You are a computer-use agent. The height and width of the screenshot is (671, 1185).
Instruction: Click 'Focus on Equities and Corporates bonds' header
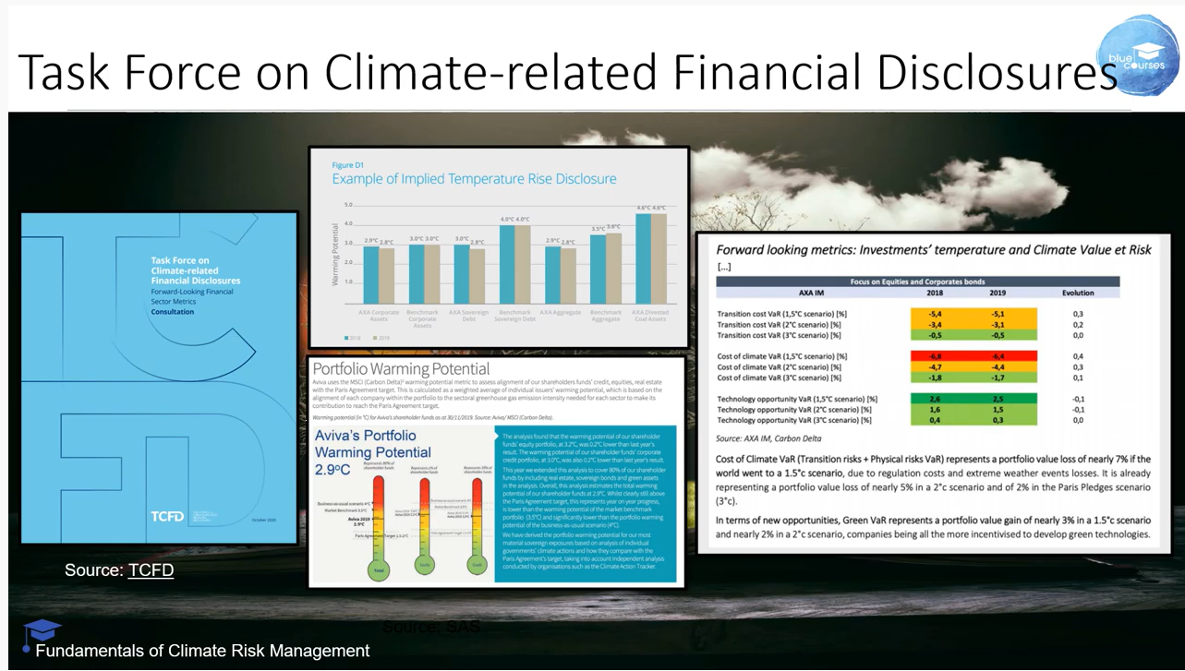[x=918, y=282]
